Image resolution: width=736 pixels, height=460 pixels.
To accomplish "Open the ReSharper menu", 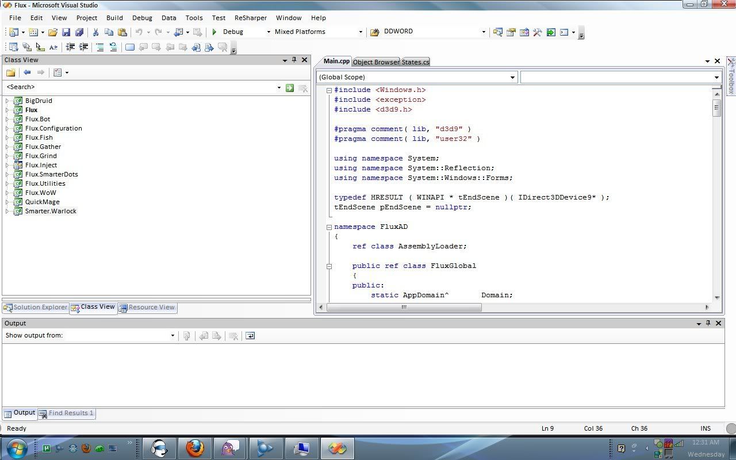I will [x=250, y=18].
